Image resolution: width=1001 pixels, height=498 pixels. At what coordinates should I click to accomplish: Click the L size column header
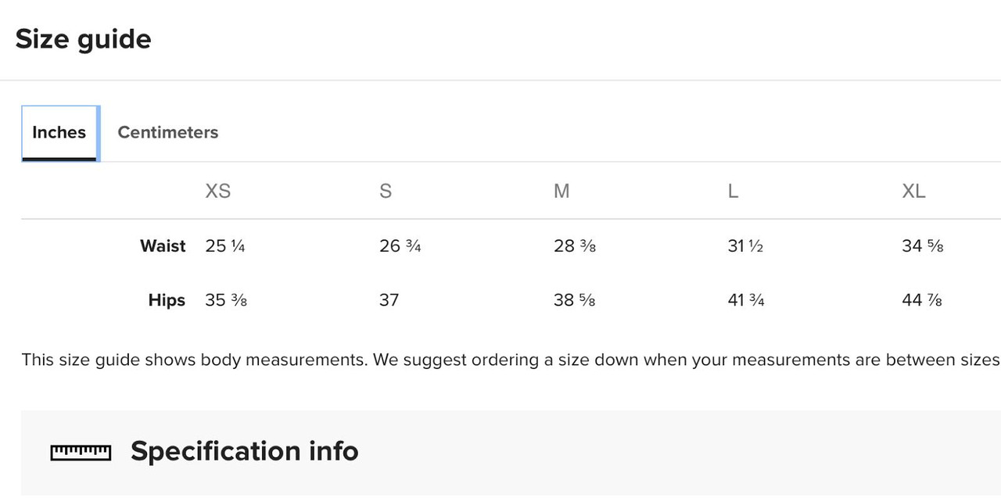[x=733, y=191]
